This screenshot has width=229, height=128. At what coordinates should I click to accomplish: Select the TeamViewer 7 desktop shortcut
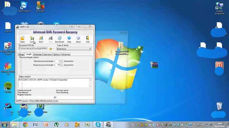[24, 7]
